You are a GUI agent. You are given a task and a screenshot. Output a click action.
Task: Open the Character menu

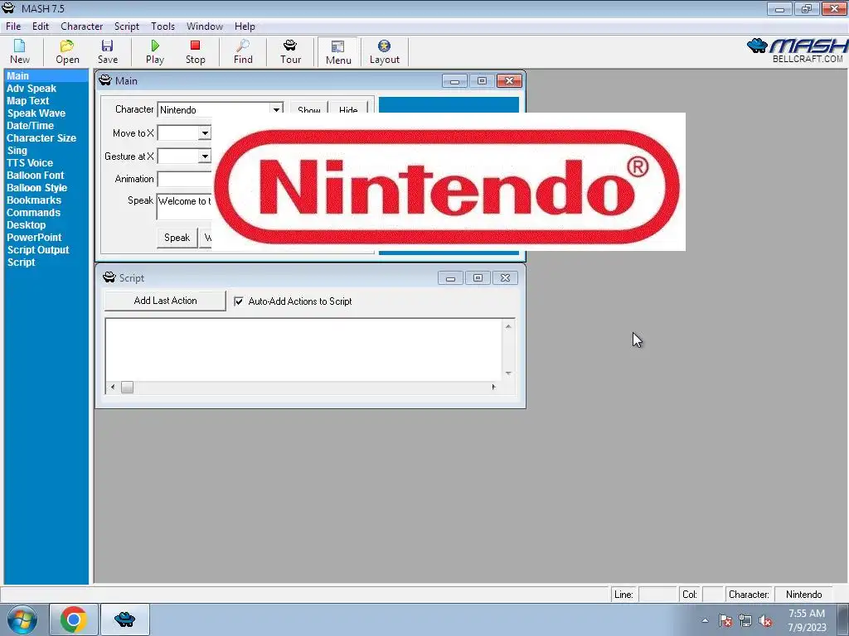82,26
